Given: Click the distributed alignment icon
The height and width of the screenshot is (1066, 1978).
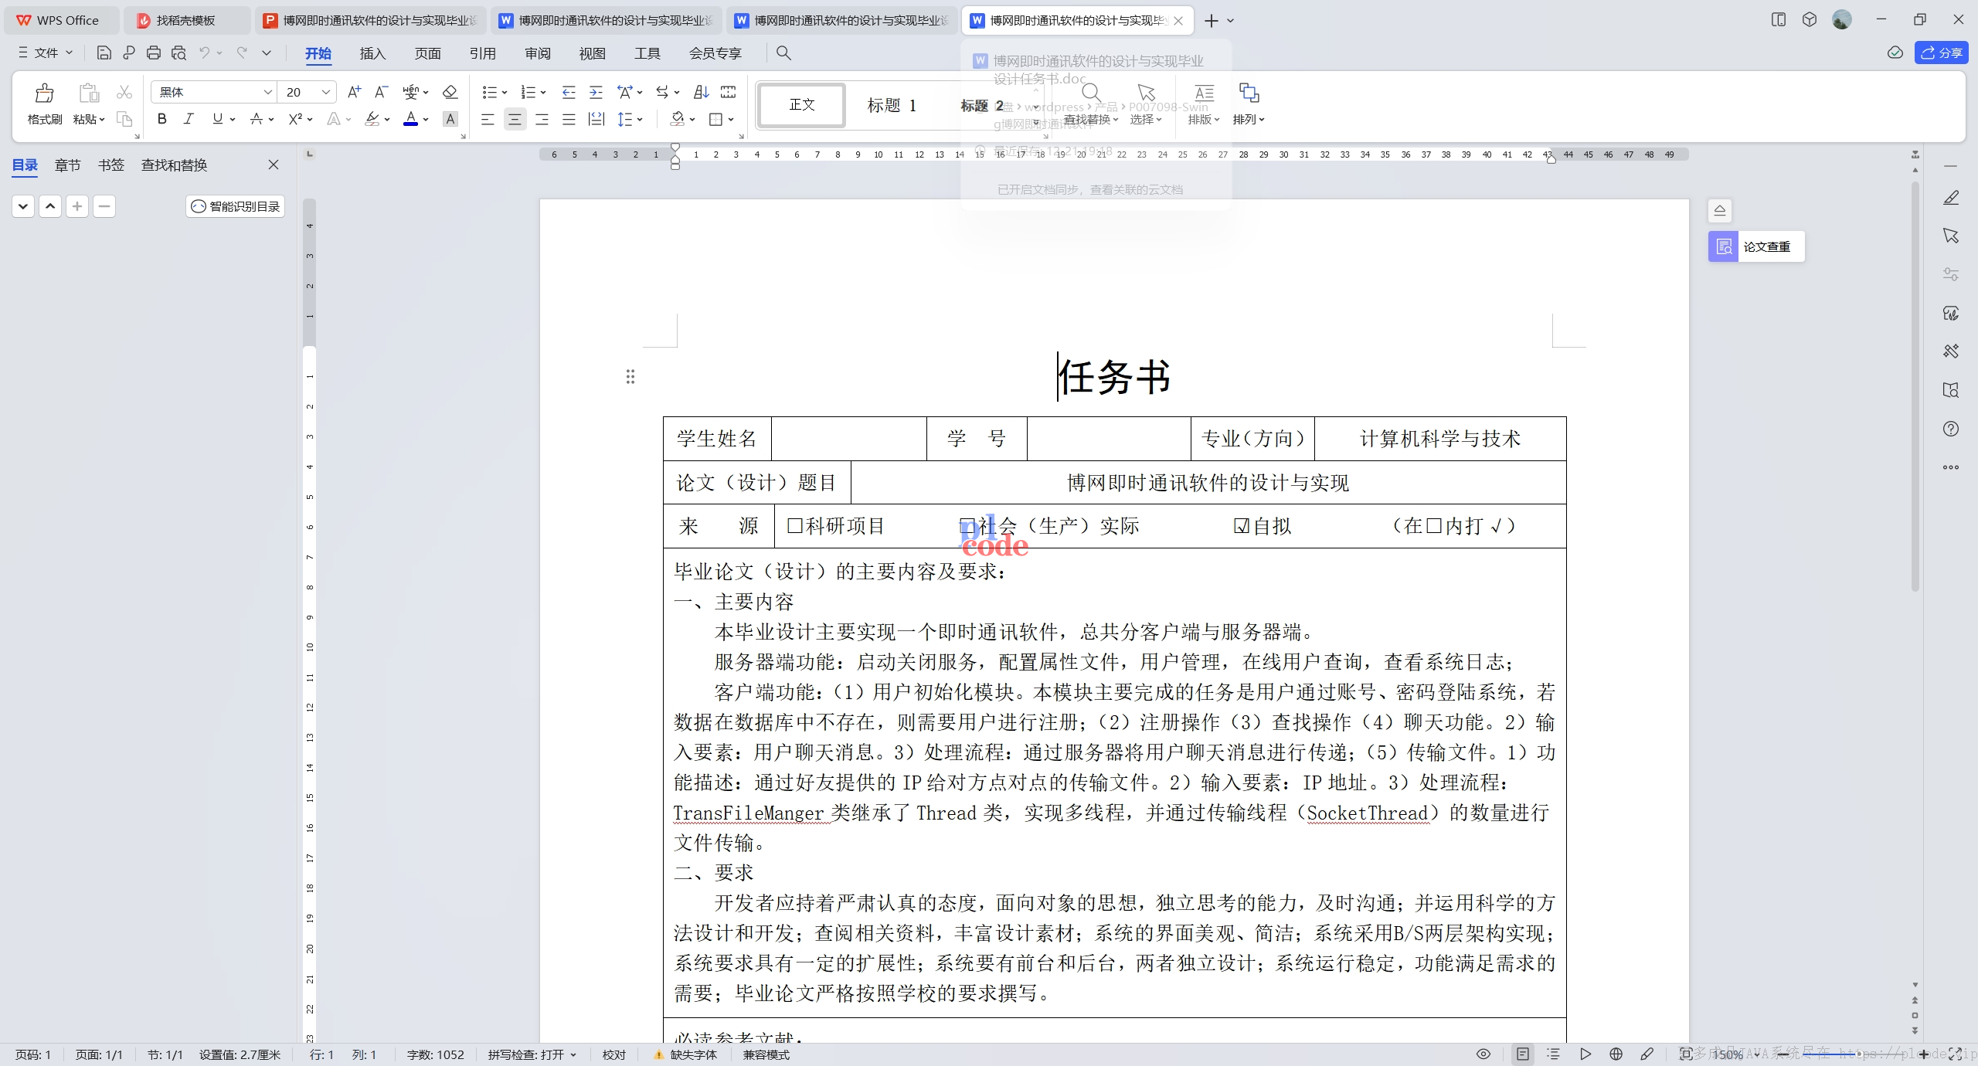Looking at the screenshot, I should tap(596, 119).
